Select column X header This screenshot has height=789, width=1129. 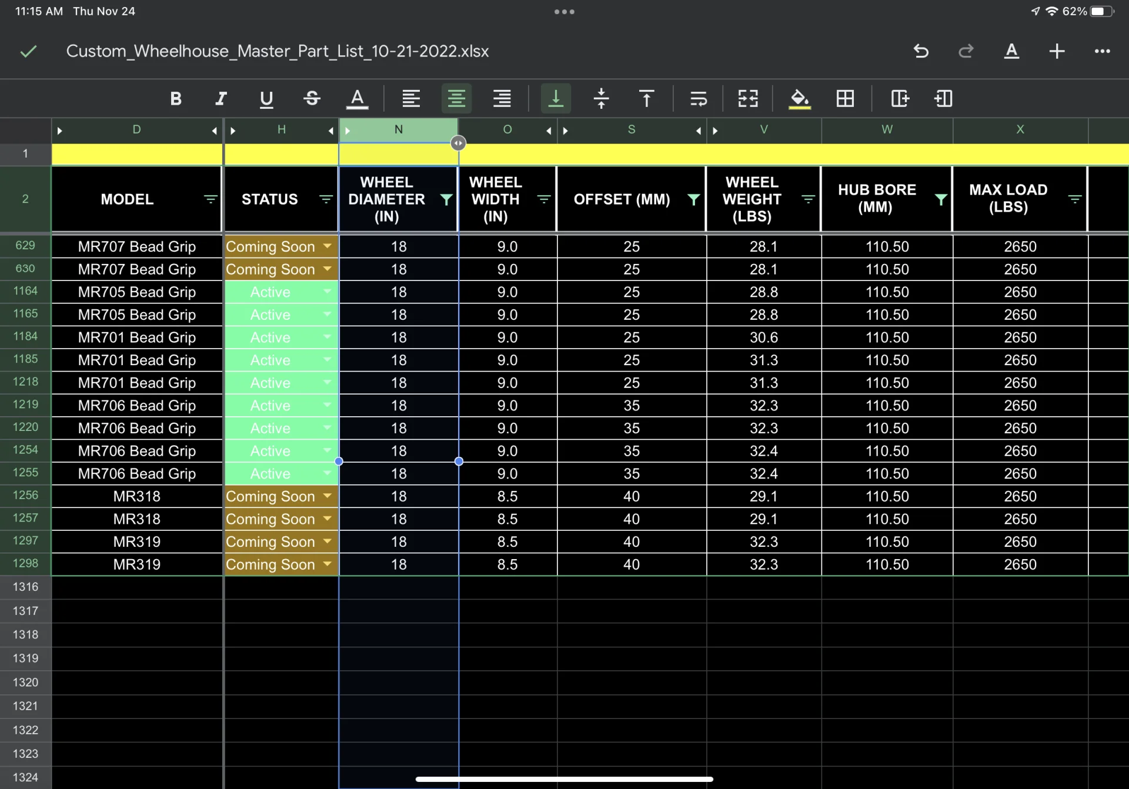pos(1020,130)
